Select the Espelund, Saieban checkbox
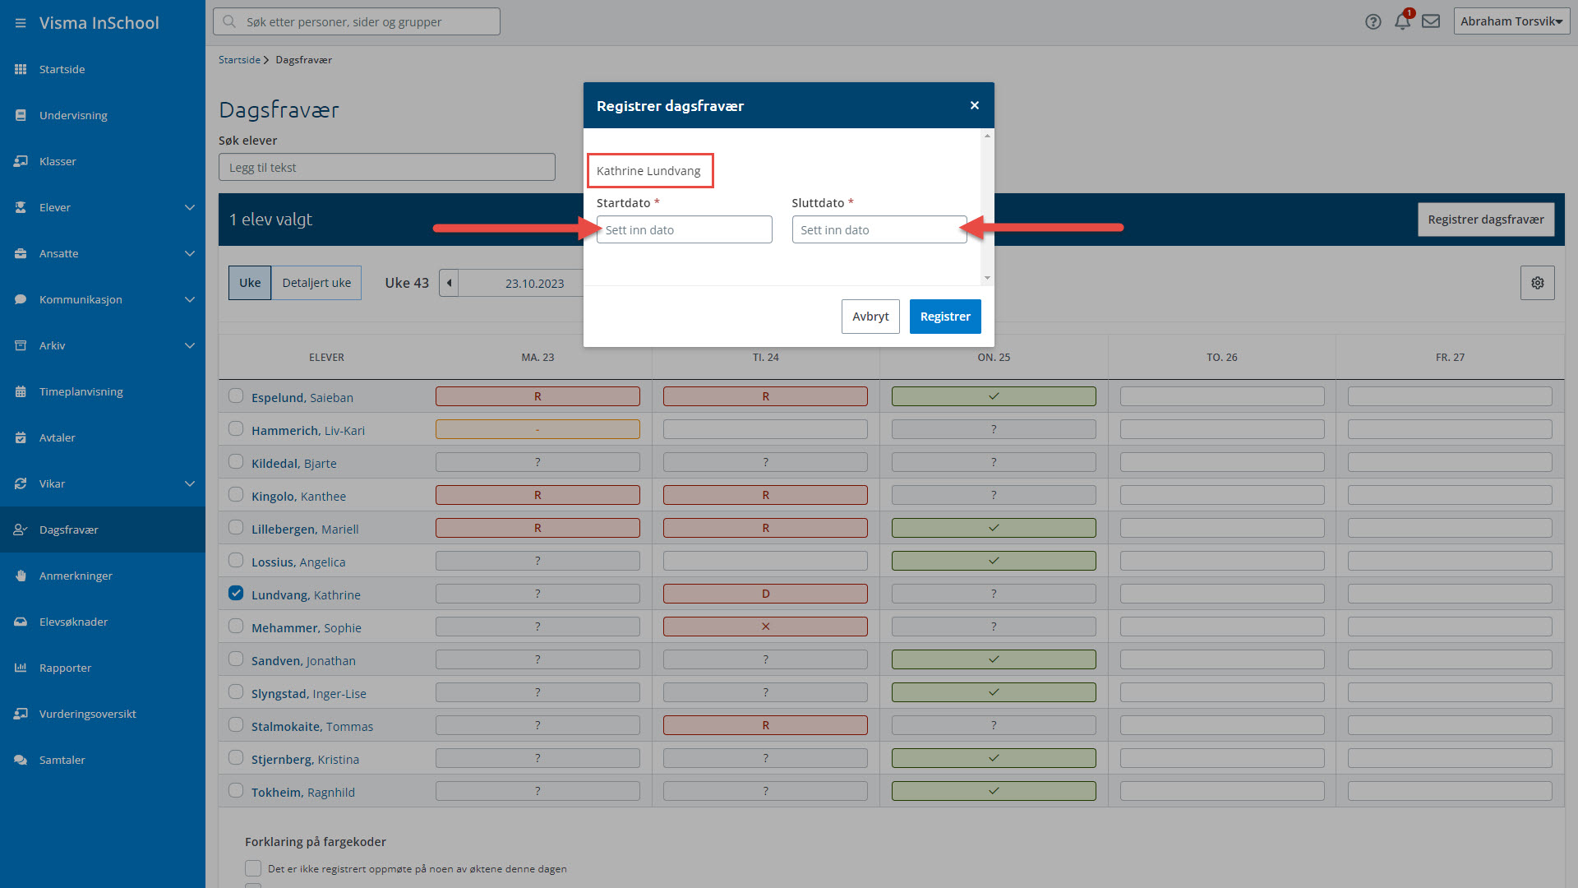The image size is (1578, 888). [x=236, y=395]
